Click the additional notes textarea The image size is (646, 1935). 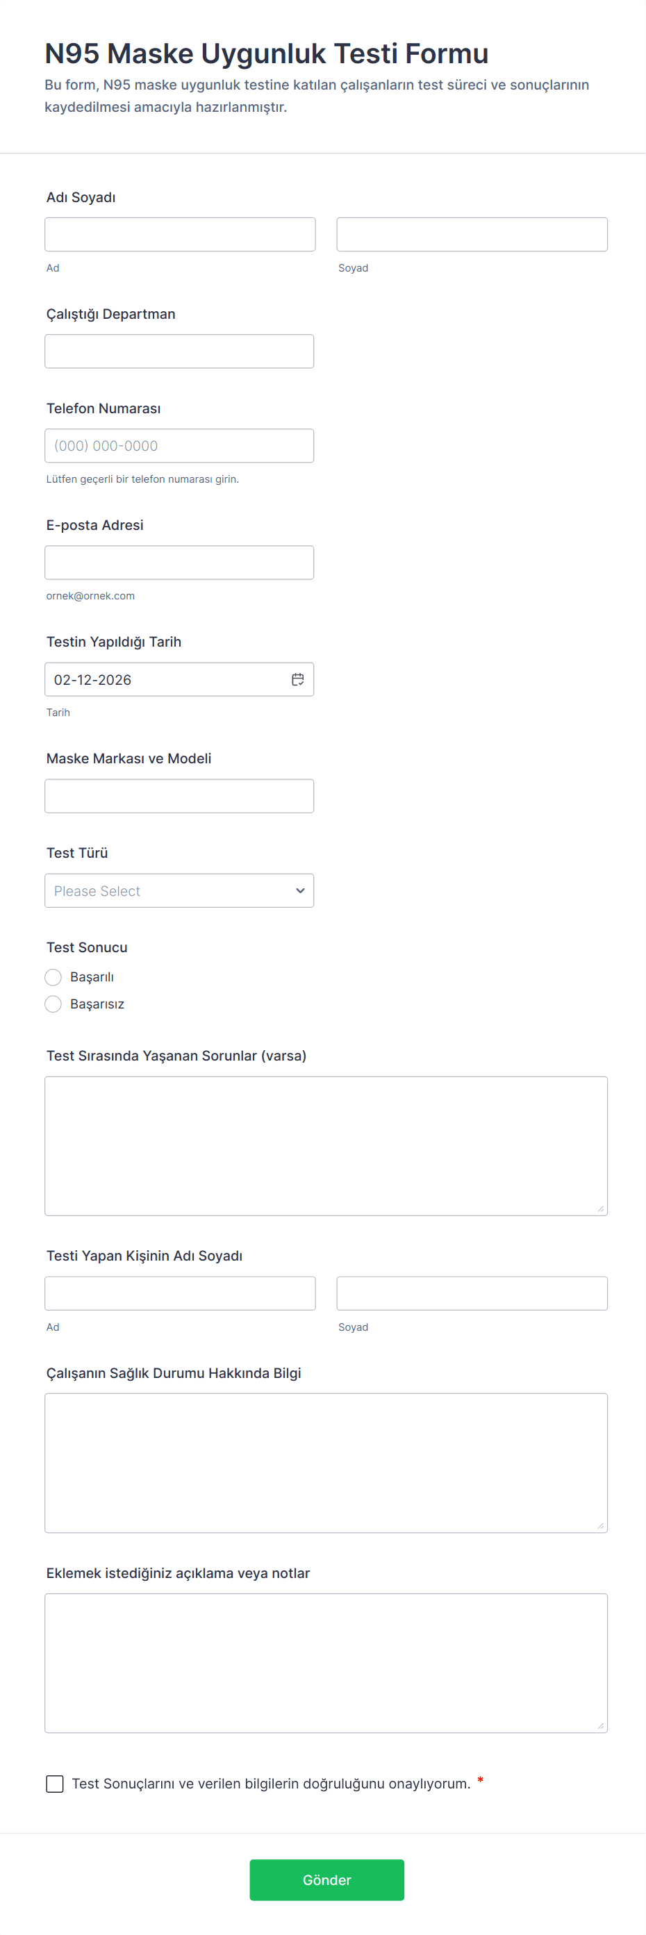[325, 1663]
